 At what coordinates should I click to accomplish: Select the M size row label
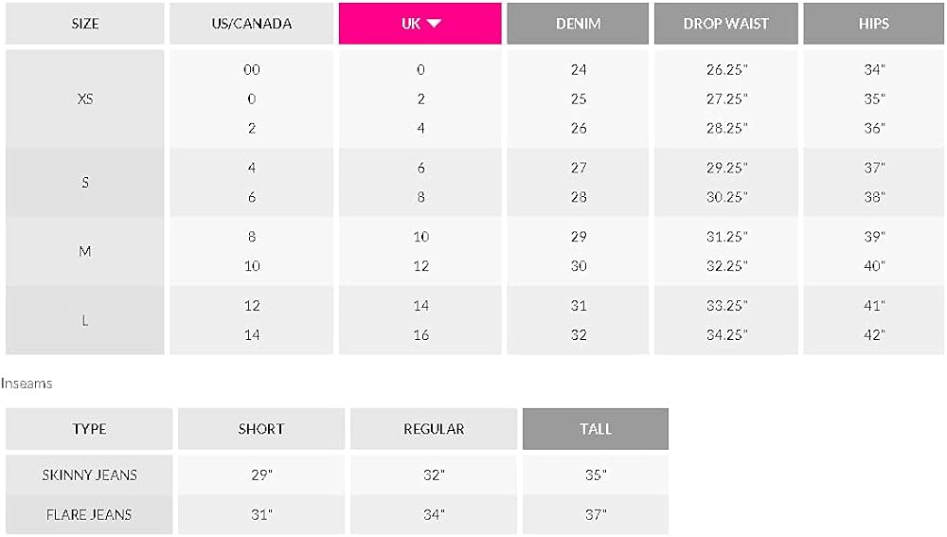[x=85, y=251]
